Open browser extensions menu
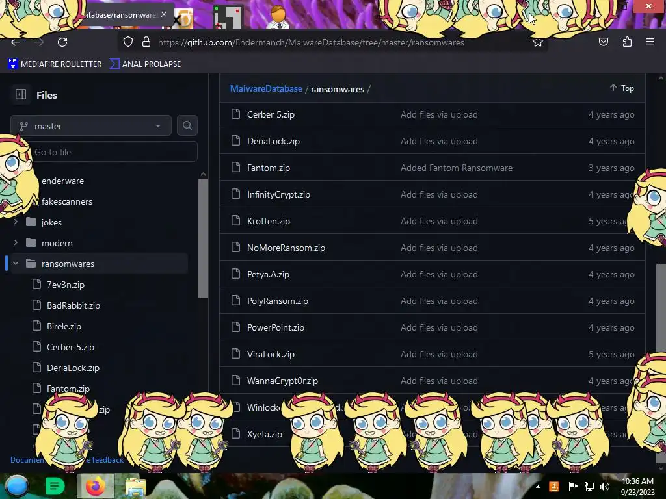This screenshot has height=499, width=666. (x=627, y=42)
